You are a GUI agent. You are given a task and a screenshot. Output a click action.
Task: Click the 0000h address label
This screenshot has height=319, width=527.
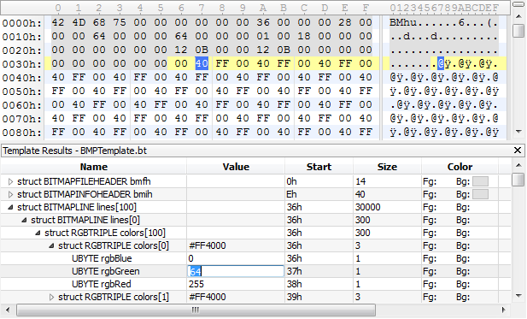(22, 23)
